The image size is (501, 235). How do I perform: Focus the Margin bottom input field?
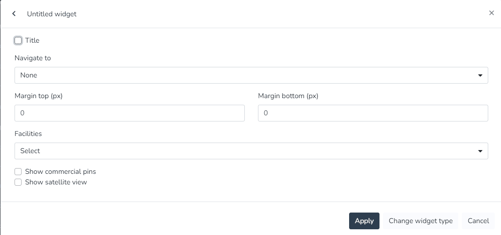click(373, 113)
